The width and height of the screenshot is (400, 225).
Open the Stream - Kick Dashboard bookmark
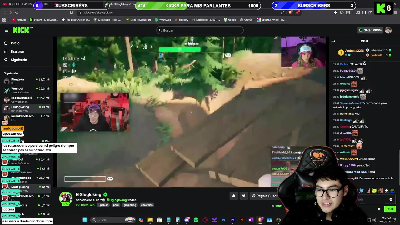[44, 20]
